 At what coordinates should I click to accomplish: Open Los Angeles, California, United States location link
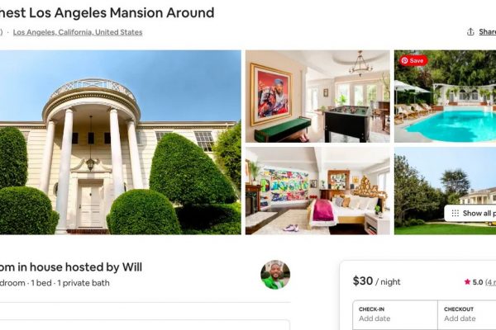[x=78, y=32]
